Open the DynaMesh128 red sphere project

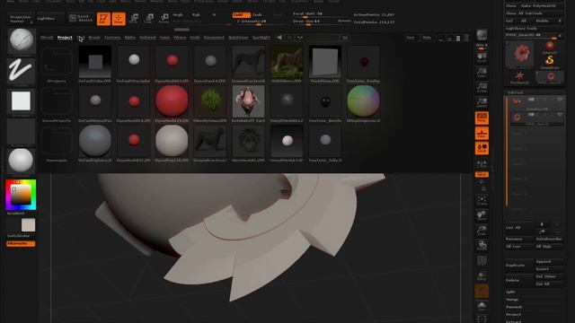[172, 100]
